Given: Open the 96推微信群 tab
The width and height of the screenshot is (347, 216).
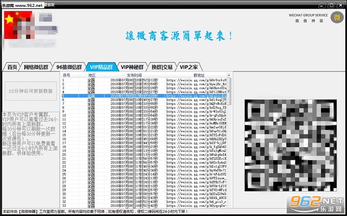Looking at the screenshot, I should click(x=69, y=67).
